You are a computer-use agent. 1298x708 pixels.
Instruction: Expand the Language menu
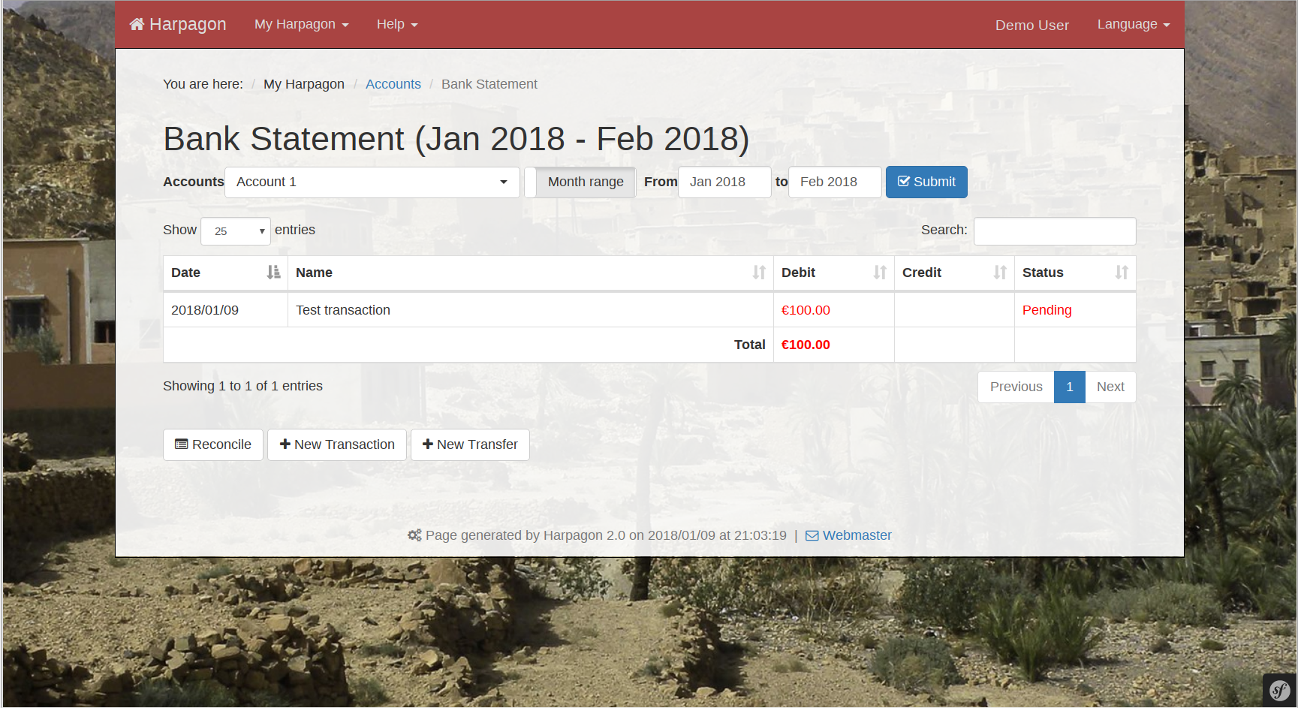pos(1133,23)
